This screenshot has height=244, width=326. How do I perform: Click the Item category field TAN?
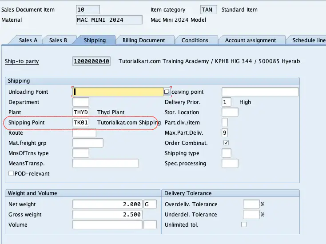coord(209,10)
